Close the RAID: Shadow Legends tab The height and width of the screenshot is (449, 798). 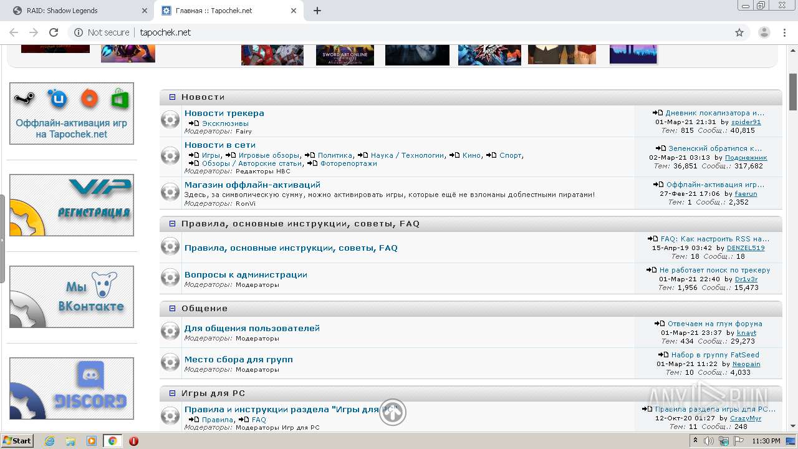coord(144,11)
